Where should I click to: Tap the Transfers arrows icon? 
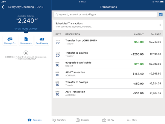[54, 120]
